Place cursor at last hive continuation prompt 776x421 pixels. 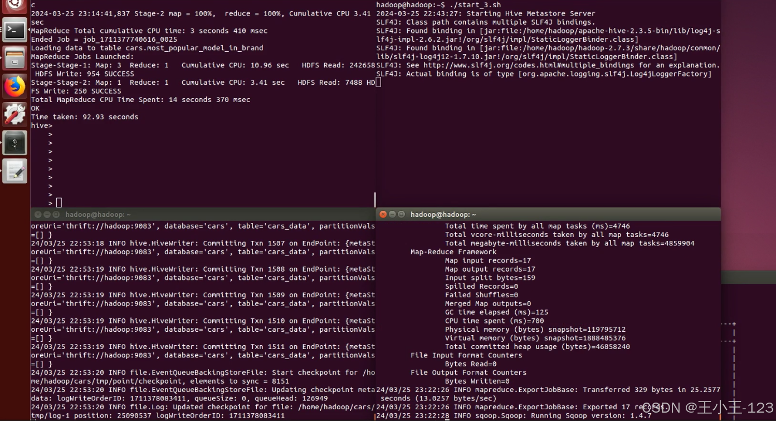coord(51,203)
